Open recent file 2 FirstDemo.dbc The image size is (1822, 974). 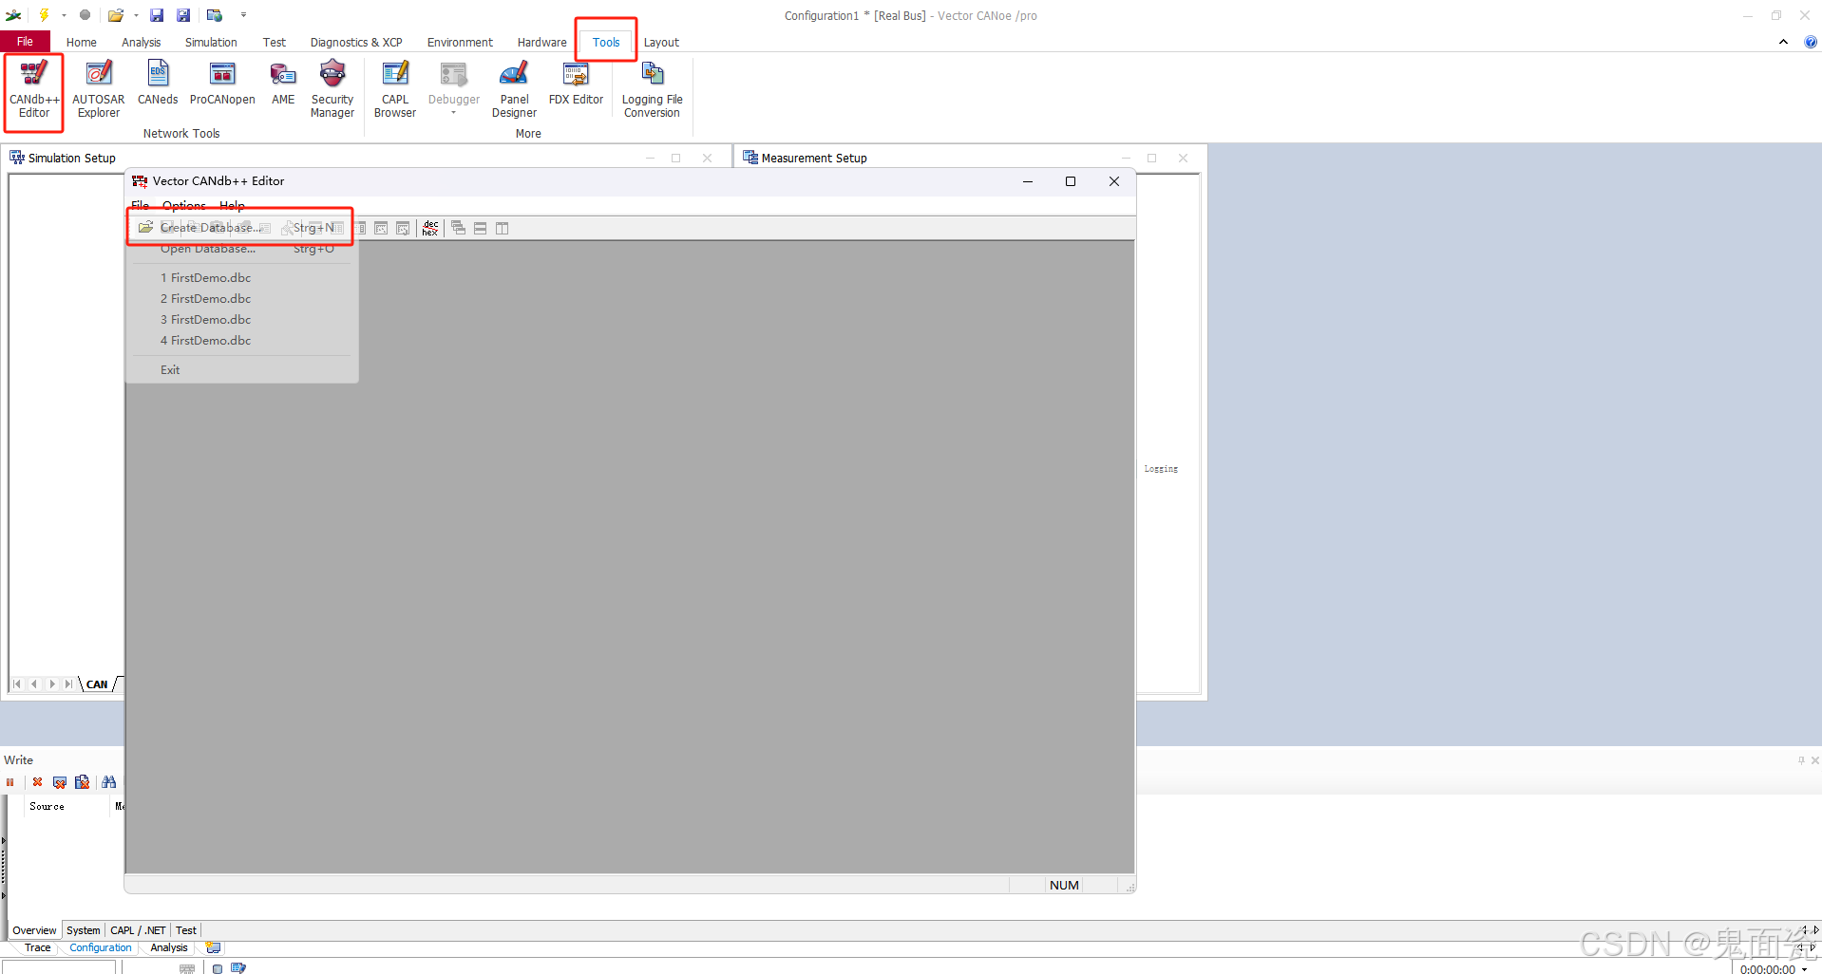point(241,299)
